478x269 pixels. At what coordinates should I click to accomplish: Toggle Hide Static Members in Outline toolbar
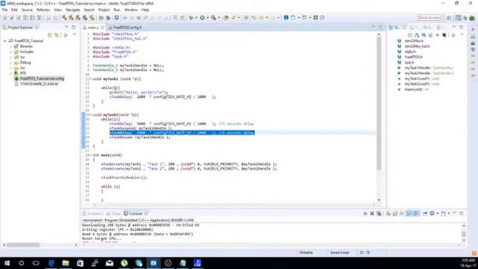click(430, 35)
